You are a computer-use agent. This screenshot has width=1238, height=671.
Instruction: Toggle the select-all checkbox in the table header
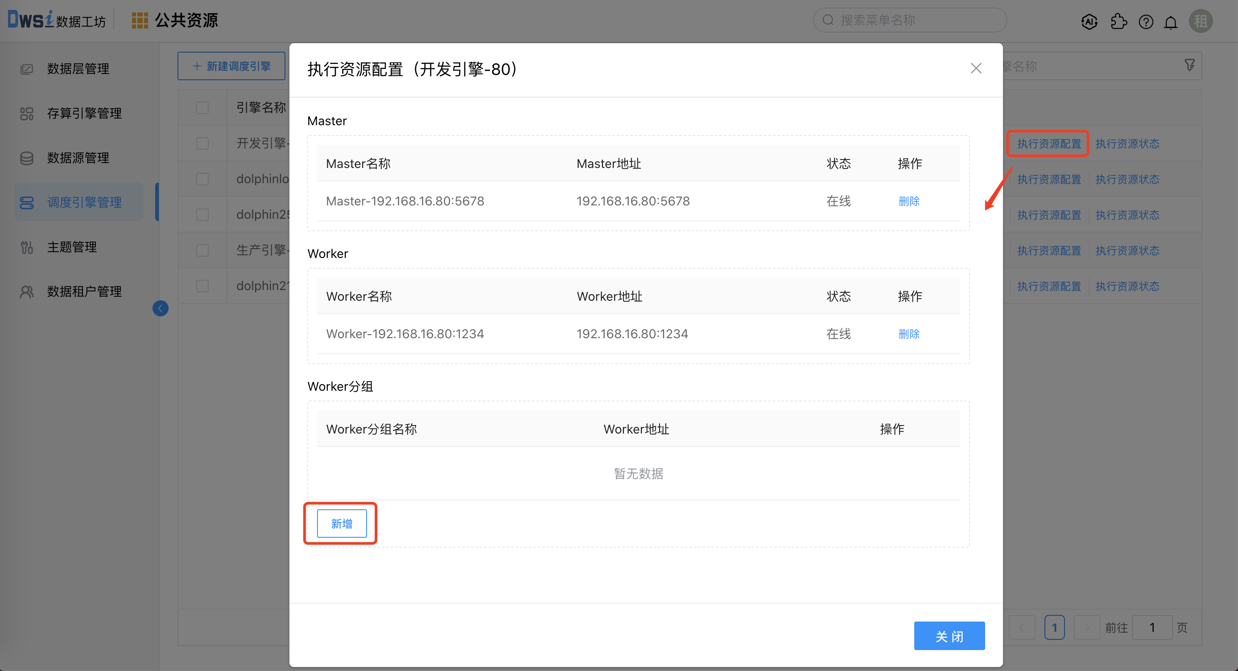(x=202, y=107)
